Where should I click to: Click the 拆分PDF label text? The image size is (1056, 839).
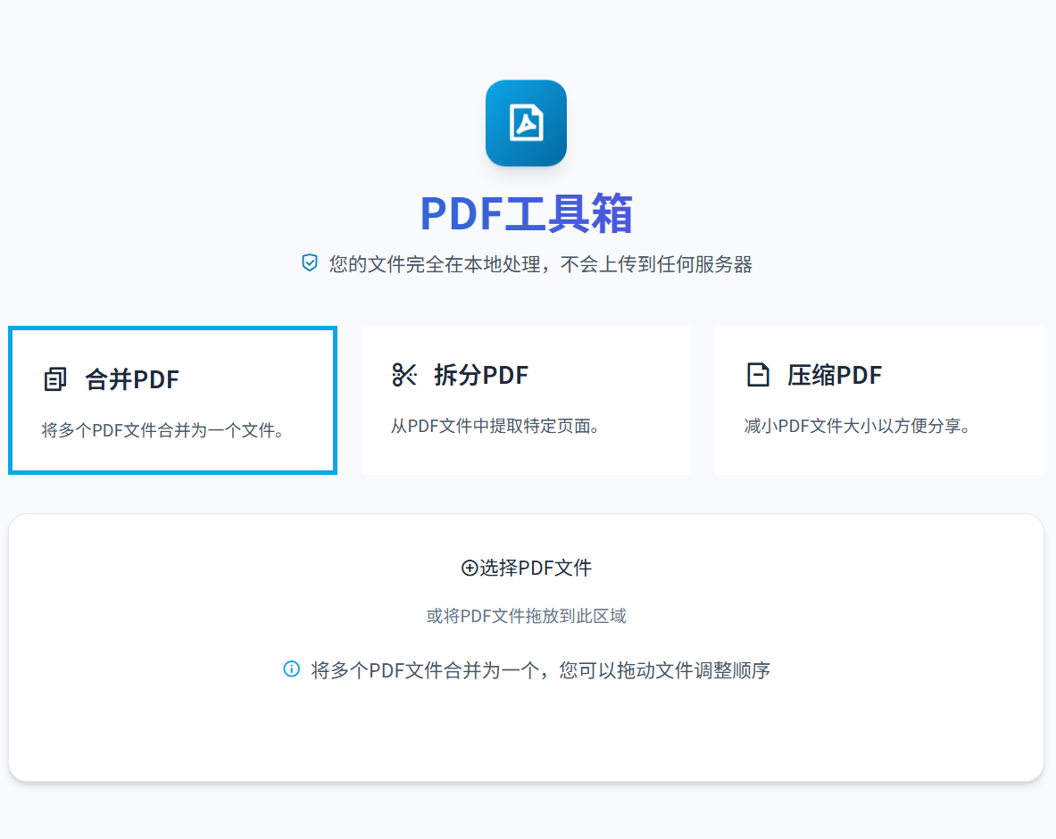pos(480,376)
